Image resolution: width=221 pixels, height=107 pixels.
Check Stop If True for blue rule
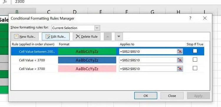point(195,60)
